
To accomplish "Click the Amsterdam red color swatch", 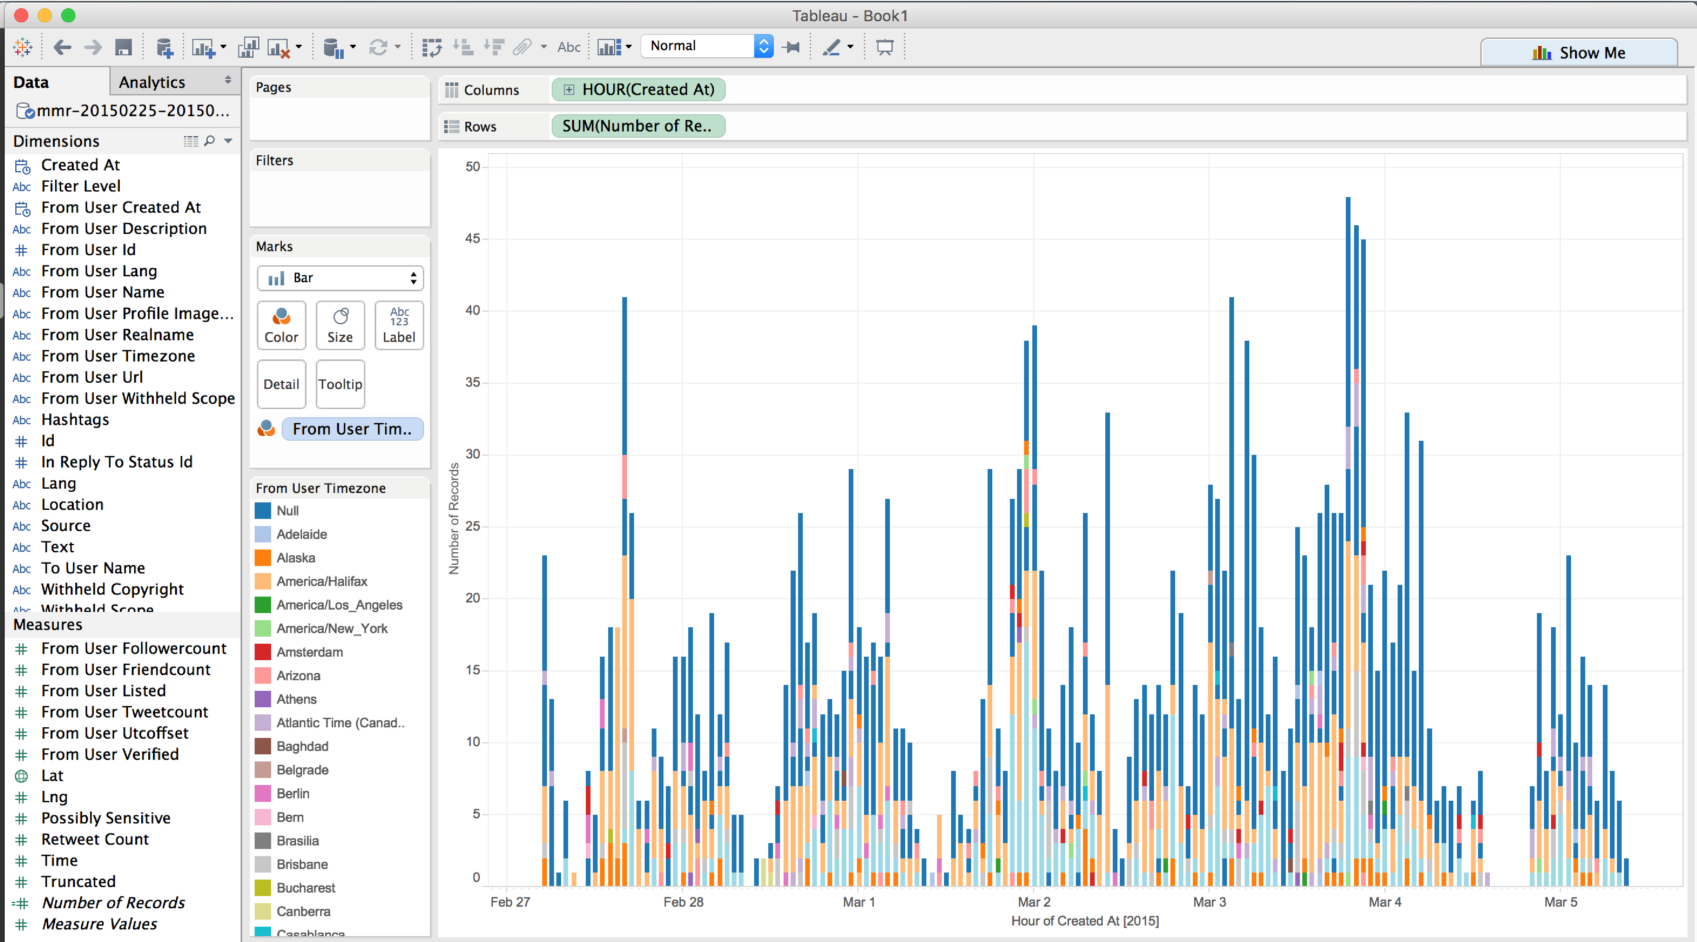I will point(263,653).
